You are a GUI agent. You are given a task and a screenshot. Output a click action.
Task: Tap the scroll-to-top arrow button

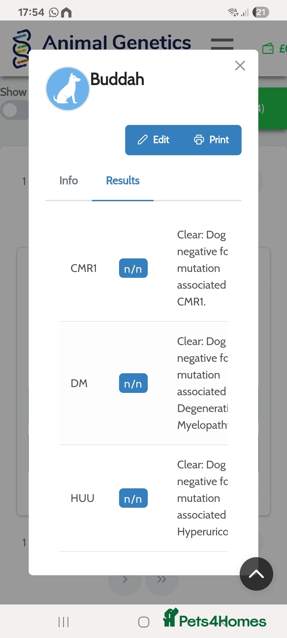coord(256,574)
